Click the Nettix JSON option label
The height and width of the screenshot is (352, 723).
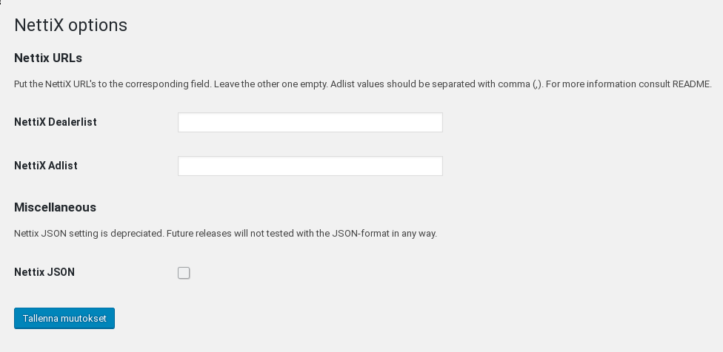tap(44, 272)
